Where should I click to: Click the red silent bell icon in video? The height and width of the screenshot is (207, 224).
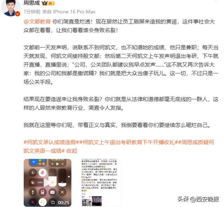point(42,173)
